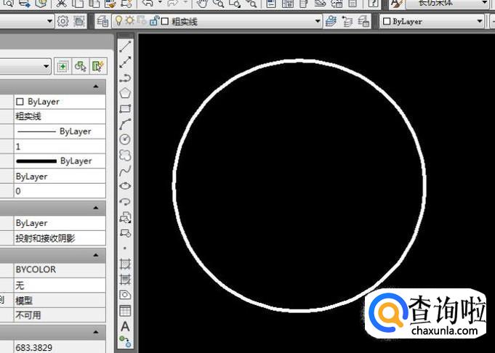Screen dimensions: 495x353
Task: Click Select Objects icon in Properties palette
Action: click(x=81, y=66)
